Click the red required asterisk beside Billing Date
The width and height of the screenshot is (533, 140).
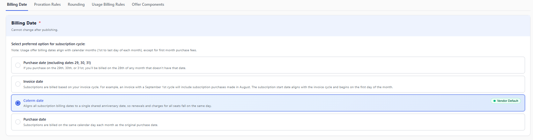tap(40, 23)
